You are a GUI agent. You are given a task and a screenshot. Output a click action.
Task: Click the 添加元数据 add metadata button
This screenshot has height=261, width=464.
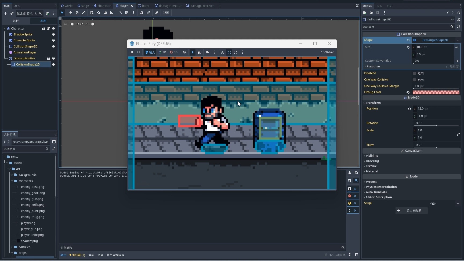click(x=411, y=211)
